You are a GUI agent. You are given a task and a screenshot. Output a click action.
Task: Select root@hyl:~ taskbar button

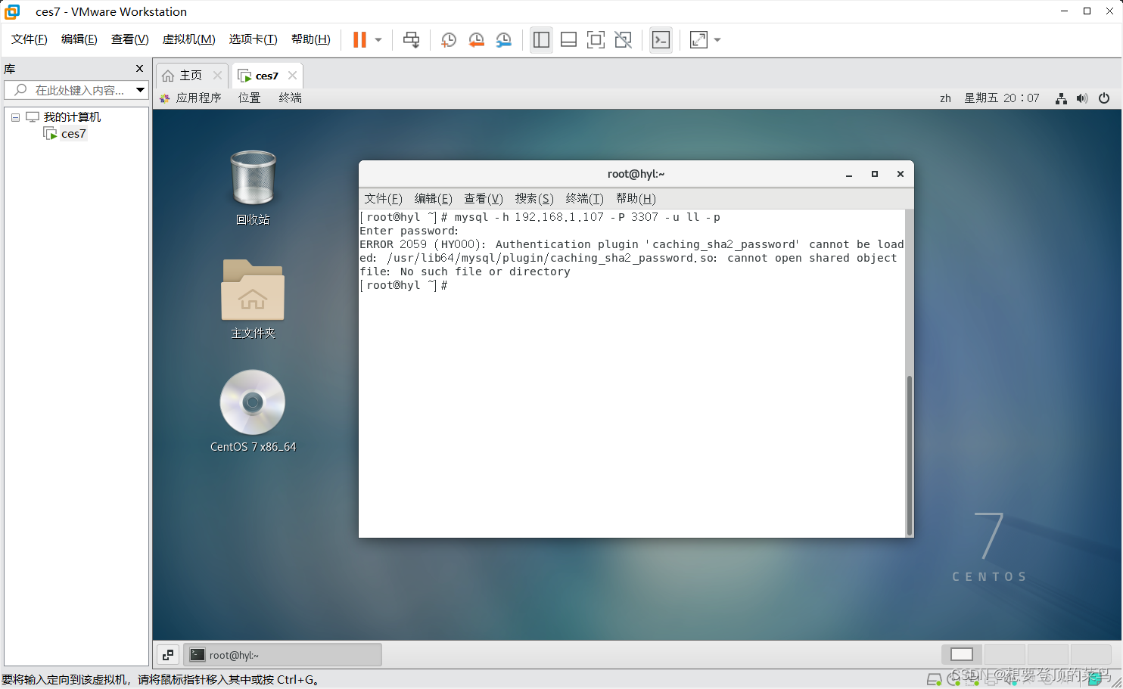(282, 655)
